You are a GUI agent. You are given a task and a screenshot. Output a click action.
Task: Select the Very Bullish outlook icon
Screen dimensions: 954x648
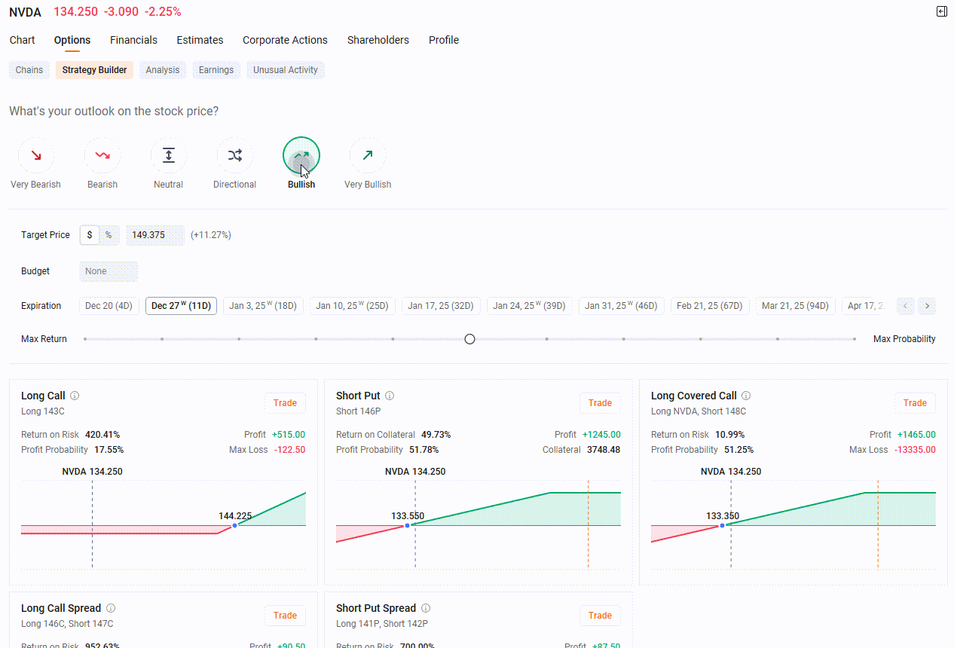[367, 155]
